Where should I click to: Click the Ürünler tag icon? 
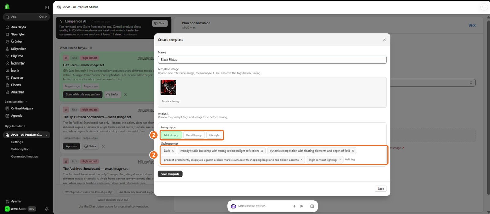7,42
